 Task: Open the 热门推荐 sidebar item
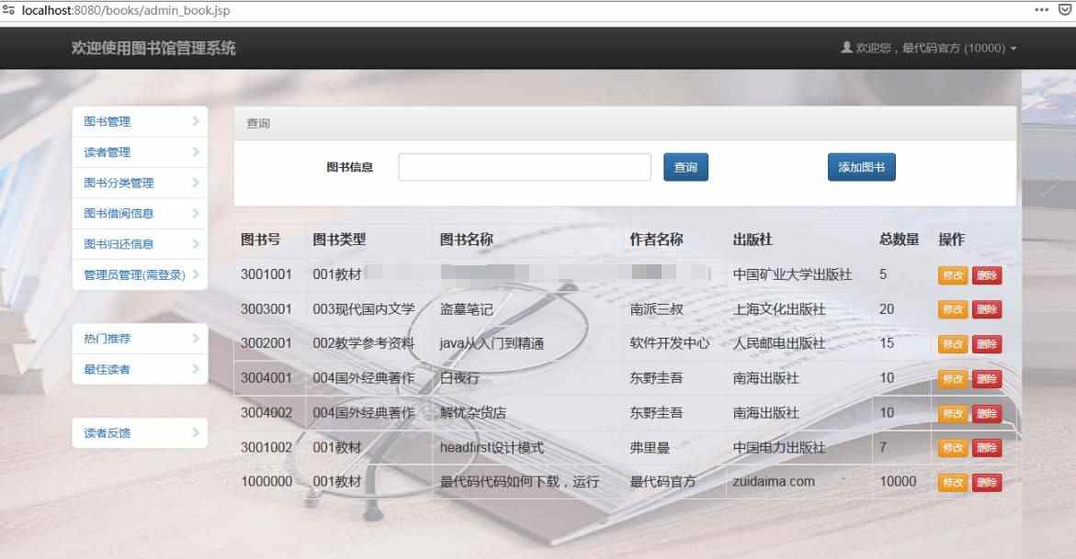click(140, 338)
